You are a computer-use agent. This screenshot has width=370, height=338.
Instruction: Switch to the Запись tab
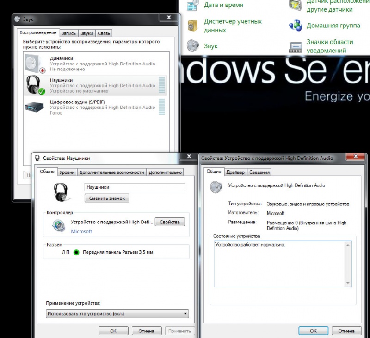[x=68, y=33]
